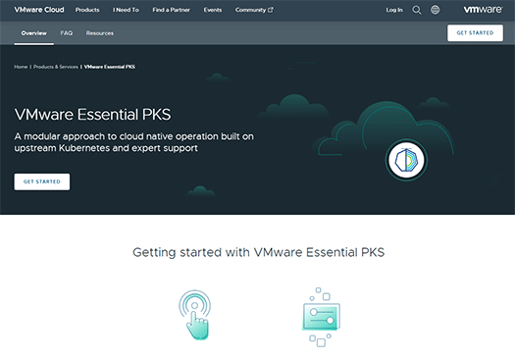Go to VMware Cloud home link

coord(39,10)
